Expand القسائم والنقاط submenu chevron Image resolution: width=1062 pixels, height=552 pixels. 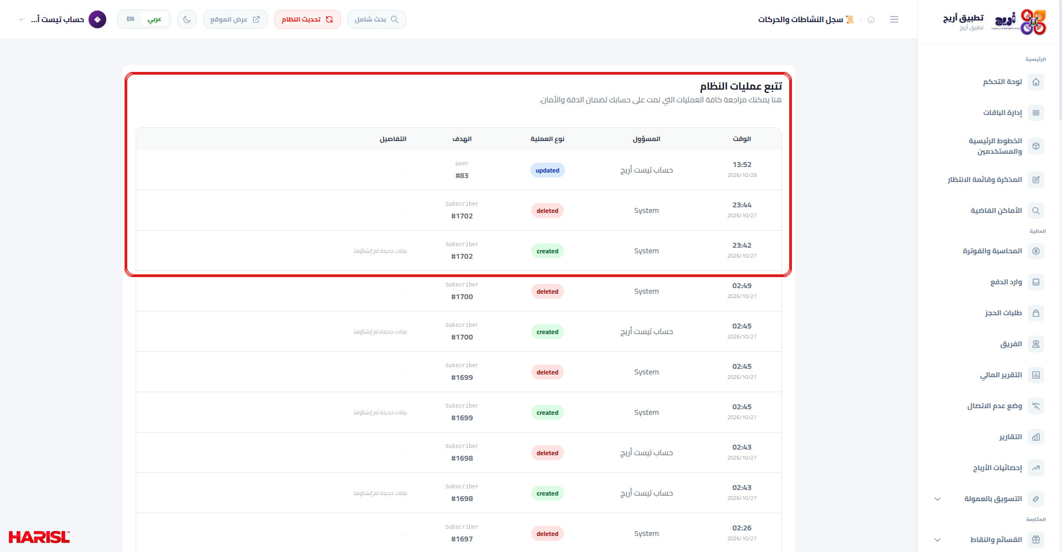tap(937, 540)
